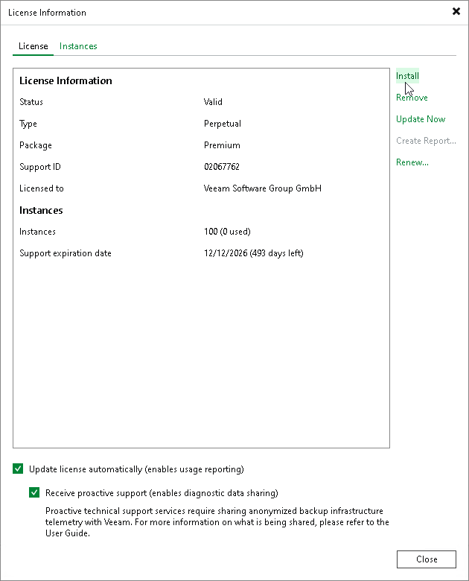Toggle Receive proactive support checkbox
The height and width of the screenshot is (581, 469).
34,492
